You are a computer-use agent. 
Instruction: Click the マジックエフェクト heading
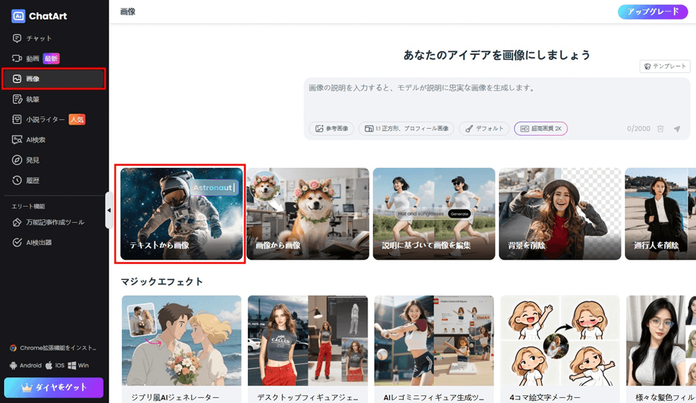coord(162,282)
